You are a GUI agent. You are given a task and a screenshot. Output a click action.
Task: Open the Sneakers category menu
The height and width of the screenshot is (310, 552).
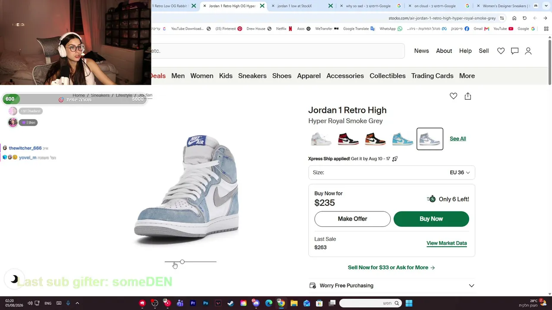coord(252,76)
